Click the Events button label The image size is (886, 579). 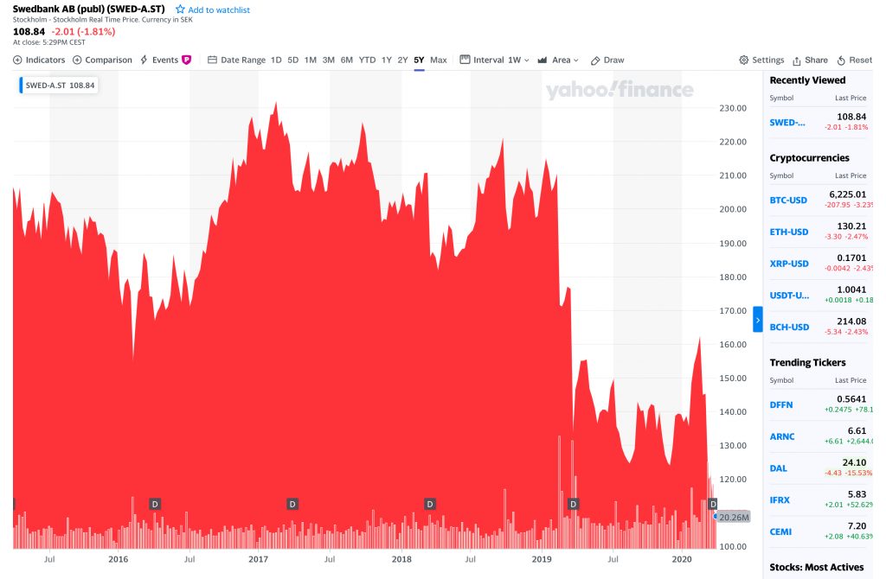point(165,60)
